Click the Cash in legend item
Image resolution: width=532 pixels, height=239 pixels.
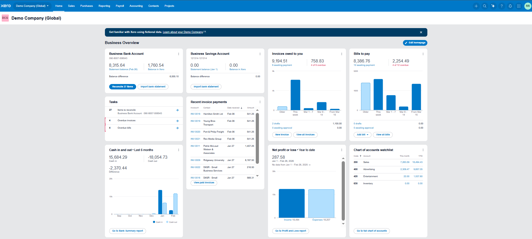pos(158,222)
